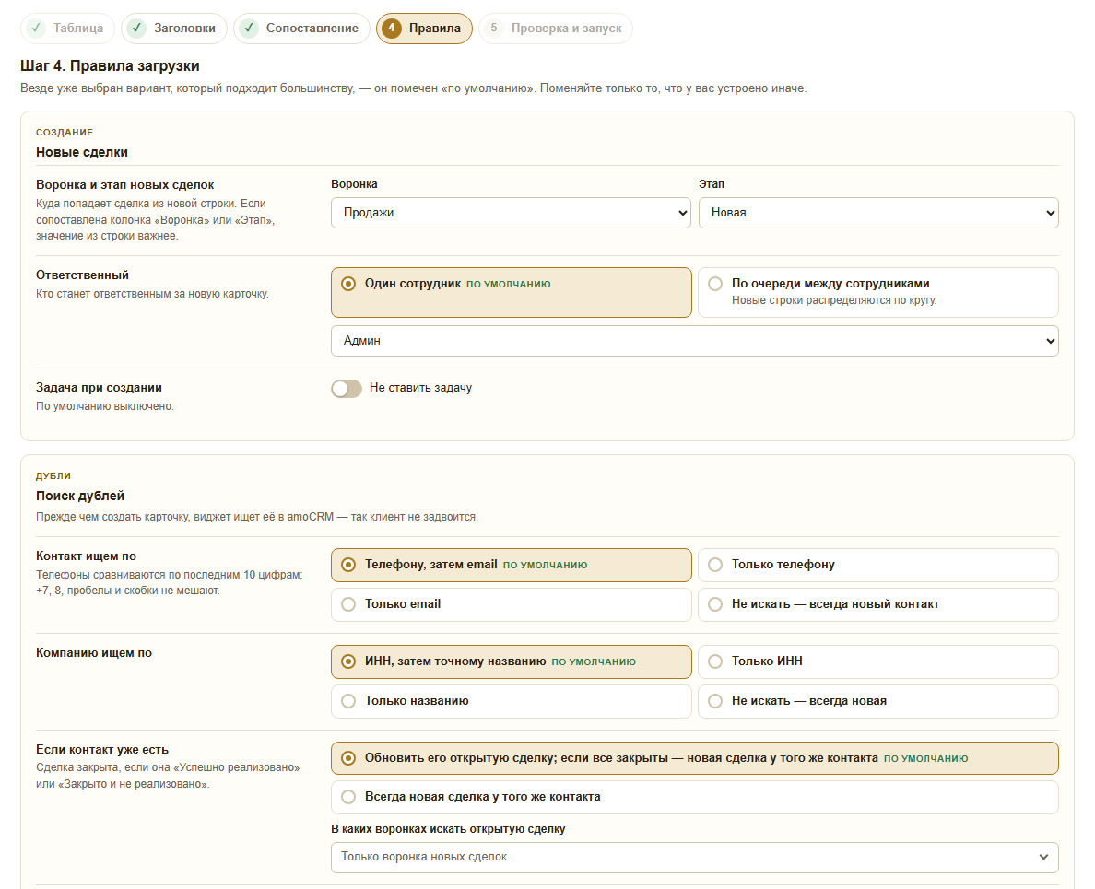This screenshot has height=889, width=1095.
Task: Click the «Шаг 4. Правила загрузки» heading
Action: point(110,66)
